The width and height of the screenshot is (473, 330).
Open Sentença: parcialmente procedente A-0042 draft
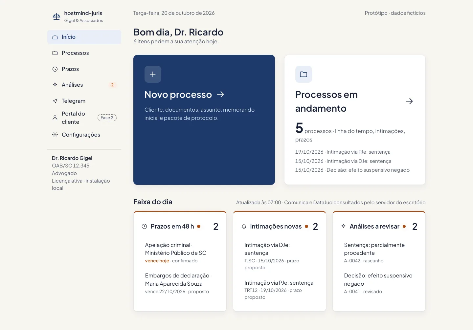[379, 253]
